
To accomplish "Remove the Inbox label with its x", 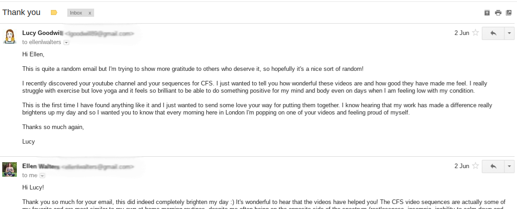I will click(x=90, y=13).
